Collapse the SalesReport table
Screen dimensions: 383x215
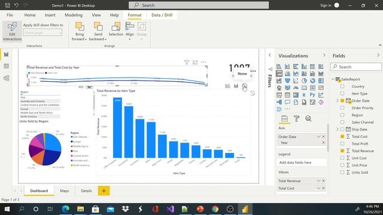(333, 79)
